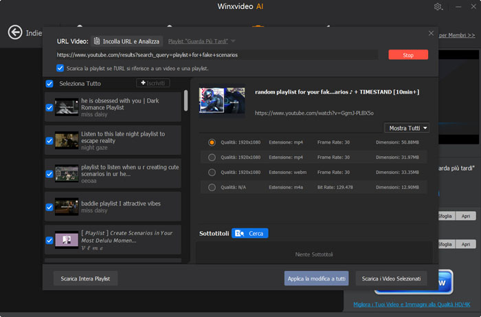481x317 pixels.
Task: Click the plus icon in the Iscriviti button
Action: pos(143,83)
